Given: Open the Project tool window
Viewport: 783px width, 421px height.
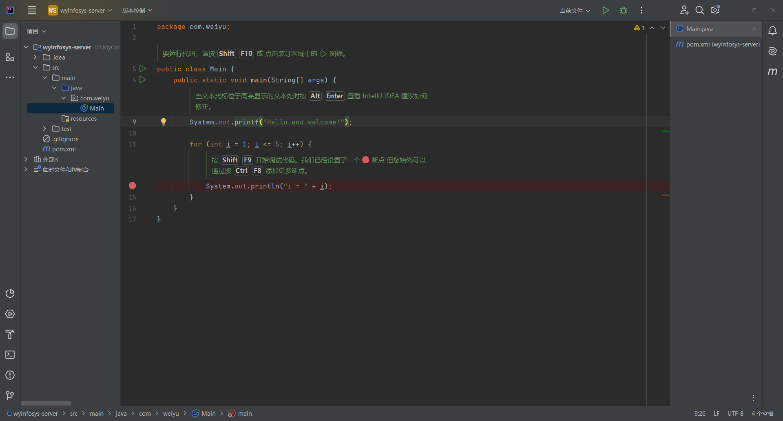Looking at the screenshot, I should pyautogui.click(x=10, y=31).
